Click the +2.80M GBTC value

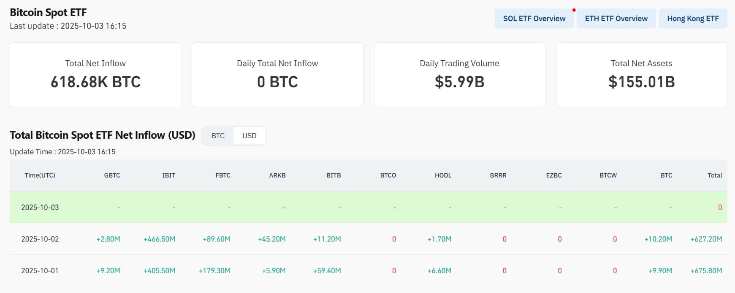click(108, 239)
